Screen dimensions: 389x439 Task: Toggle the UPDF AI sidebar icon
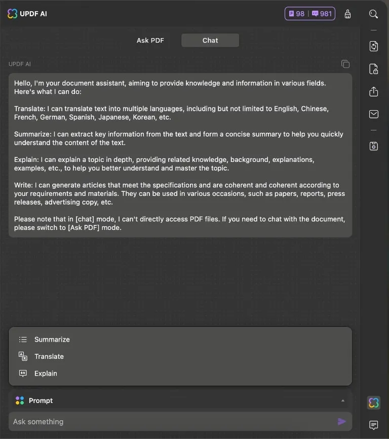[374, 403]
